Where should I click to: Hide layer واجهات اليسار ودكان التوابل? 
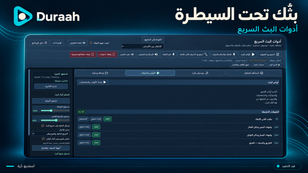[x=96, y=135]
